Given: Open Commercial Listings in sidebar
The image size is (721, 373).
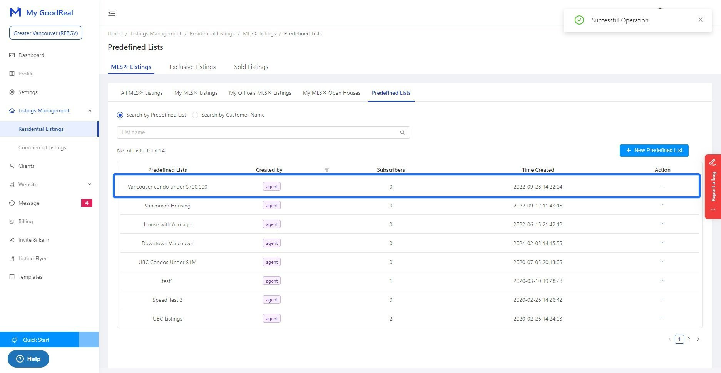Looking at the screenshot, I should [42, 147].
